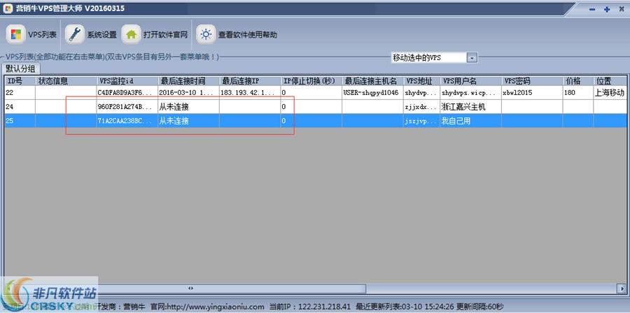Click the 查看软件使用帮助 sun icon
This screenshot has width=630, height=313.
(206, 34)
